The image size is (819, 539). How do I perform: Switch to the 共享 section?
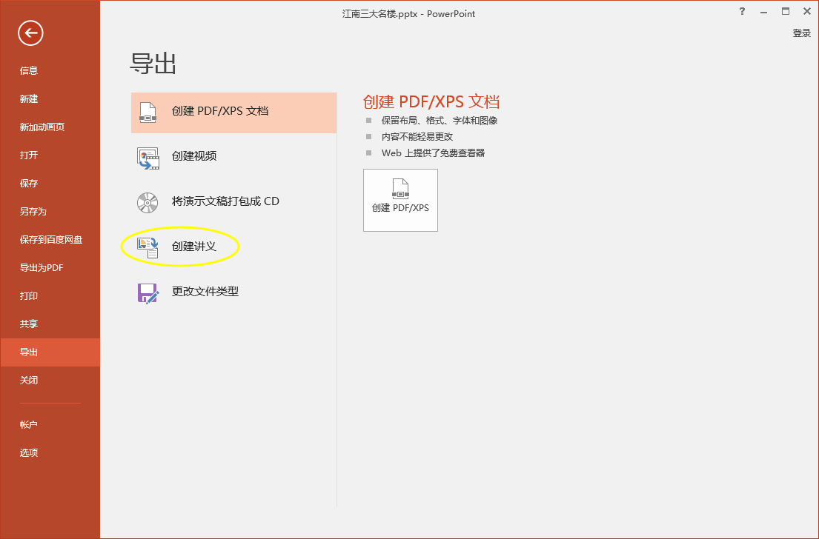[x=28, y=324]
